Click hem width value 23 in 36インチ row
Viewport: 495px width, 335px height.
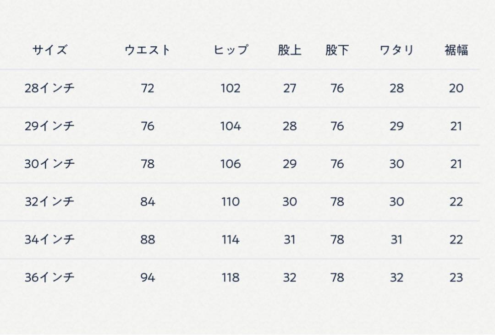(456, 277)
